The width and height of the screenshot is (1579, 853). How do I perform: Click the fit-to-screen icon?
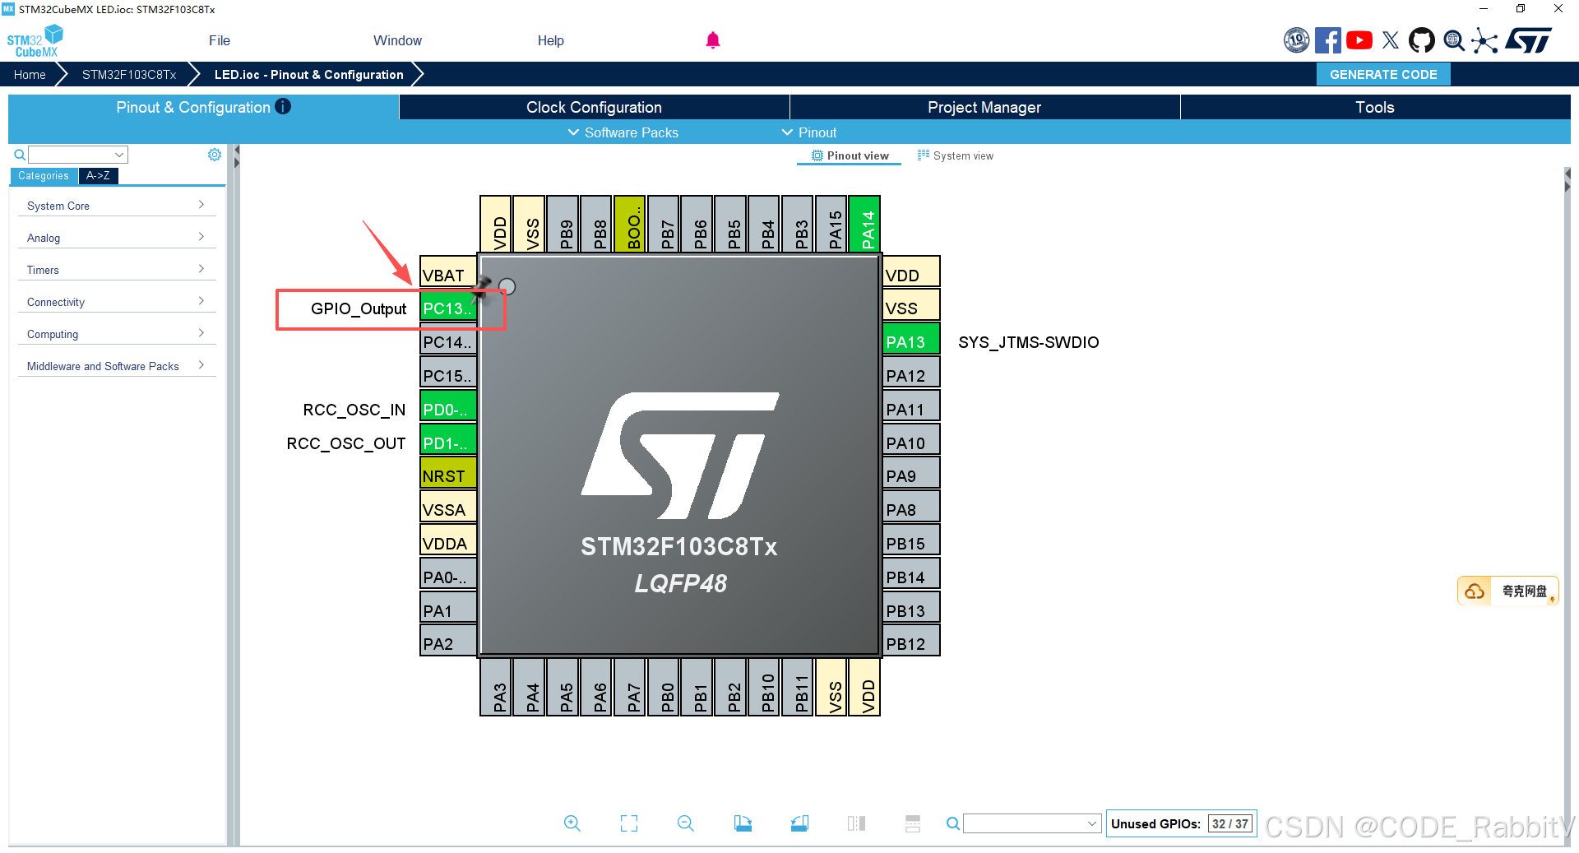629,823
